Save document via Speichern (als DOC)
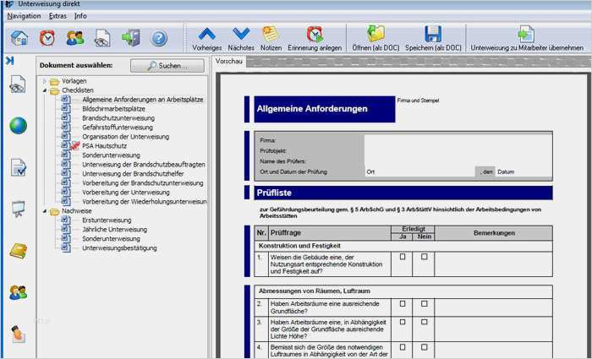The width and height of the screenshot is (592, 359). (433, 37)
